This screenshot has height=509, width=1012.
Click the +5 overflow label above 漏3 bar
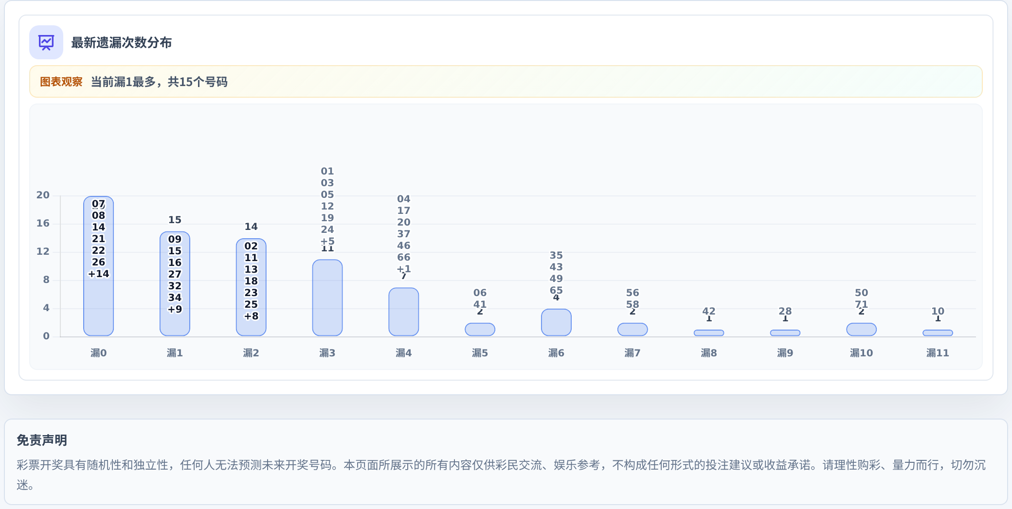[x=327, y=241]
